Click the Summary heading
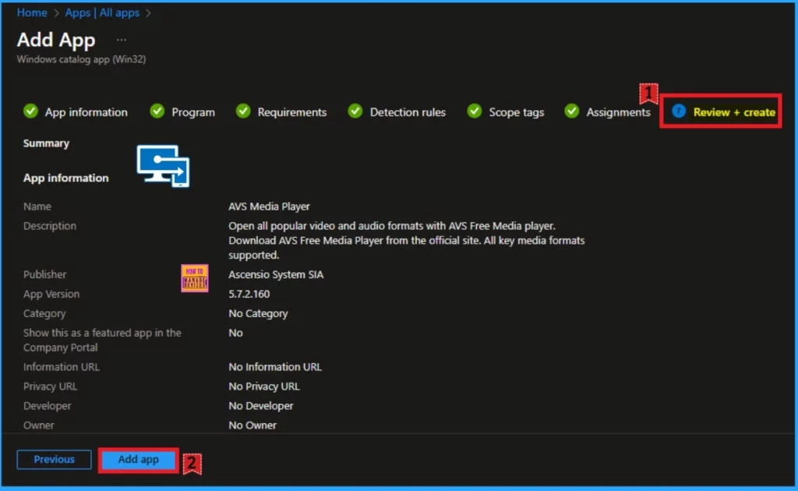 pyautogui.click(x=46, y=143)
